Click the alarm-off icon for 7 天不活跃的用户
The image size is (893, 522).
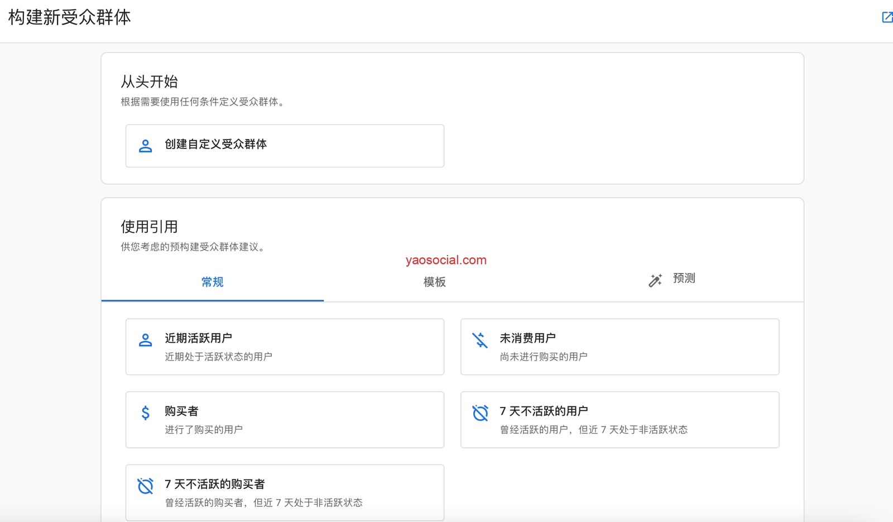(480, 413)
